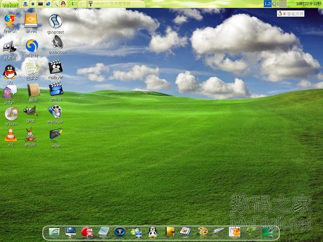
Task: Open the amule desktop icon
Action: click(30, 134)
